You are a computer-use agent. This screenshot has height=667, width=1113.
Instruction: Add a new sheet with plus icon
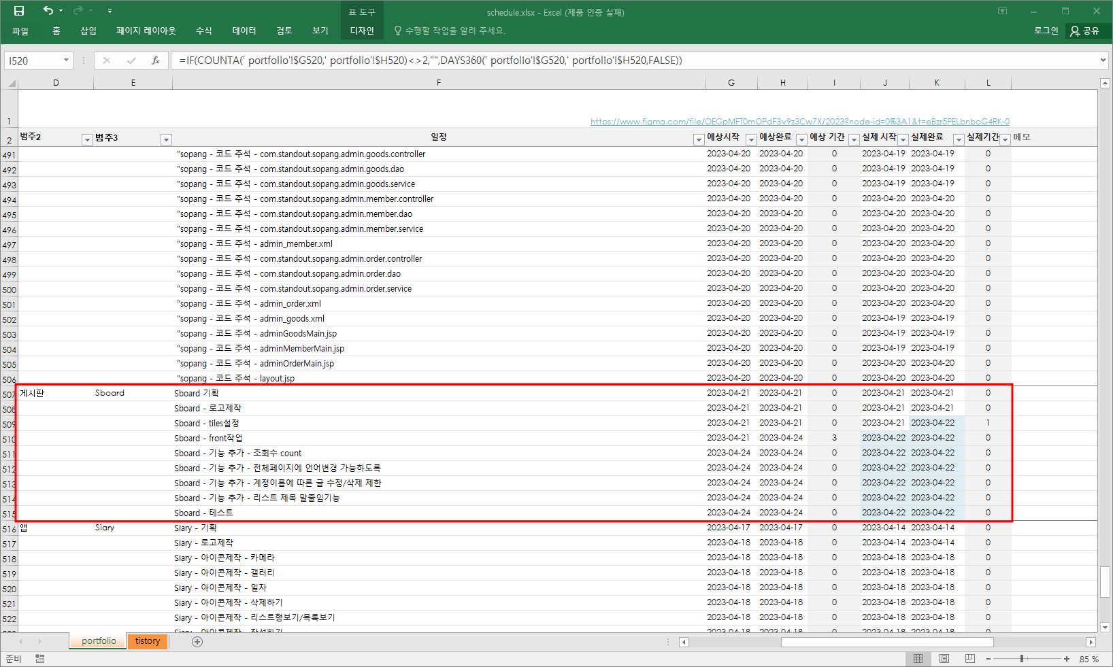197,642
